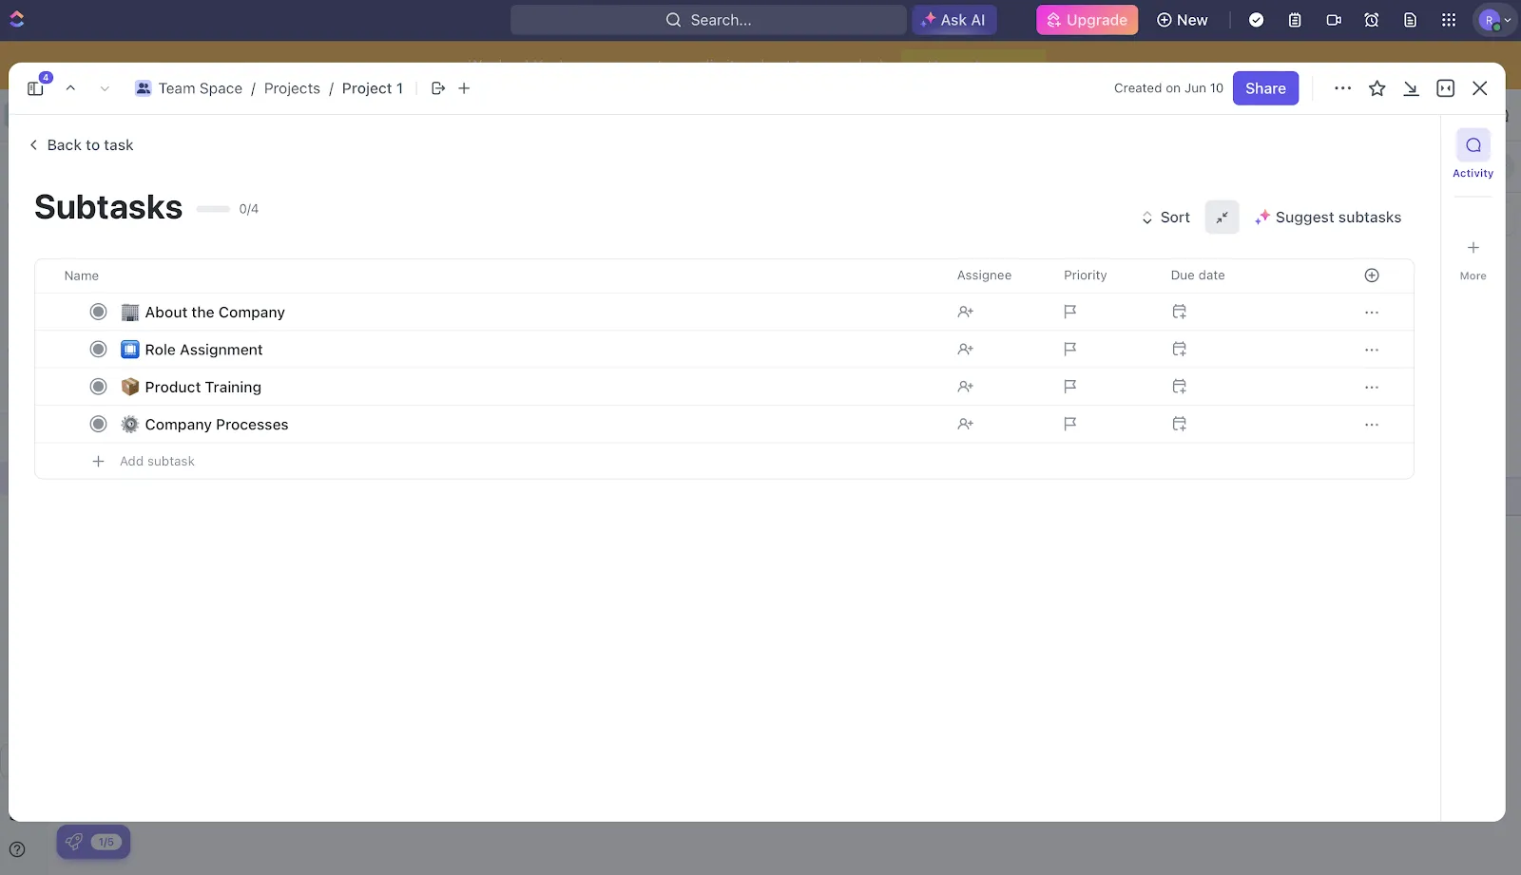Add task to another list plus icon
Viewport: 1521px width, 875px height.
click(464, 88)
